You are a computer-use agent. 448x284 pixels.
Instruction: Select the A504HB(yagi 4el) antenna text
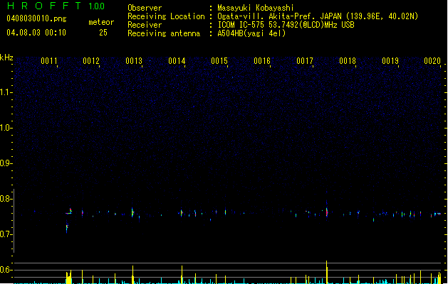point(251,33)
